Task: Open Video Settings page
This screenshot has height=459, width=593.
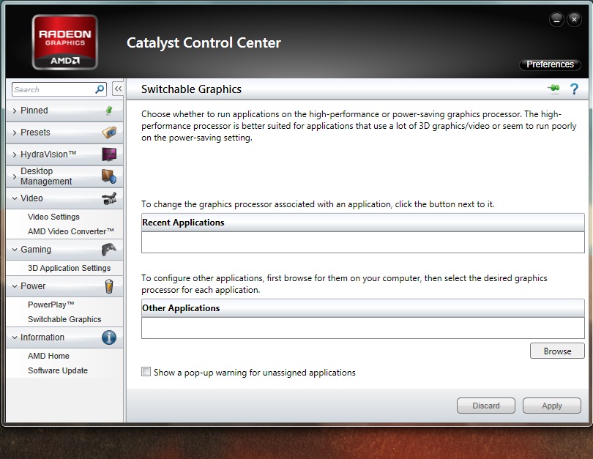Action: tap(53, 217)
